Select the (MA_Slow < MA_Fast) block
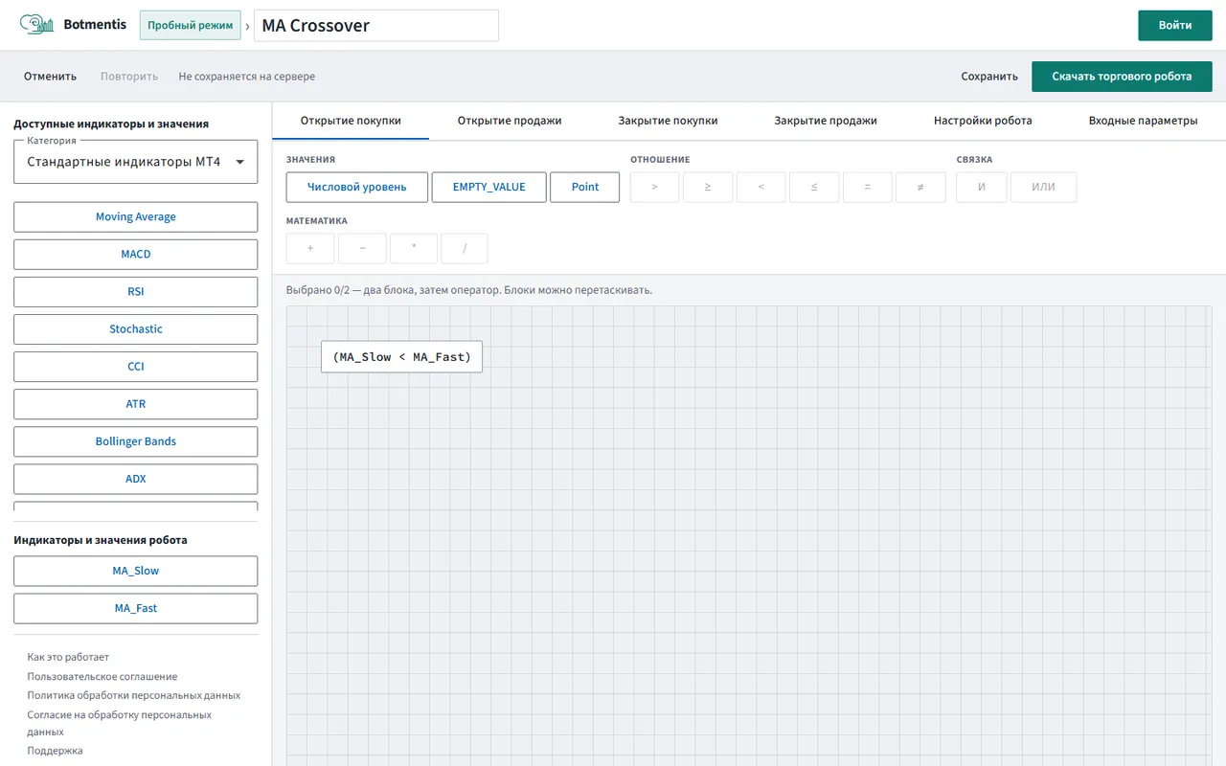This screenshot has width=1226, height=766. [402, 357]
